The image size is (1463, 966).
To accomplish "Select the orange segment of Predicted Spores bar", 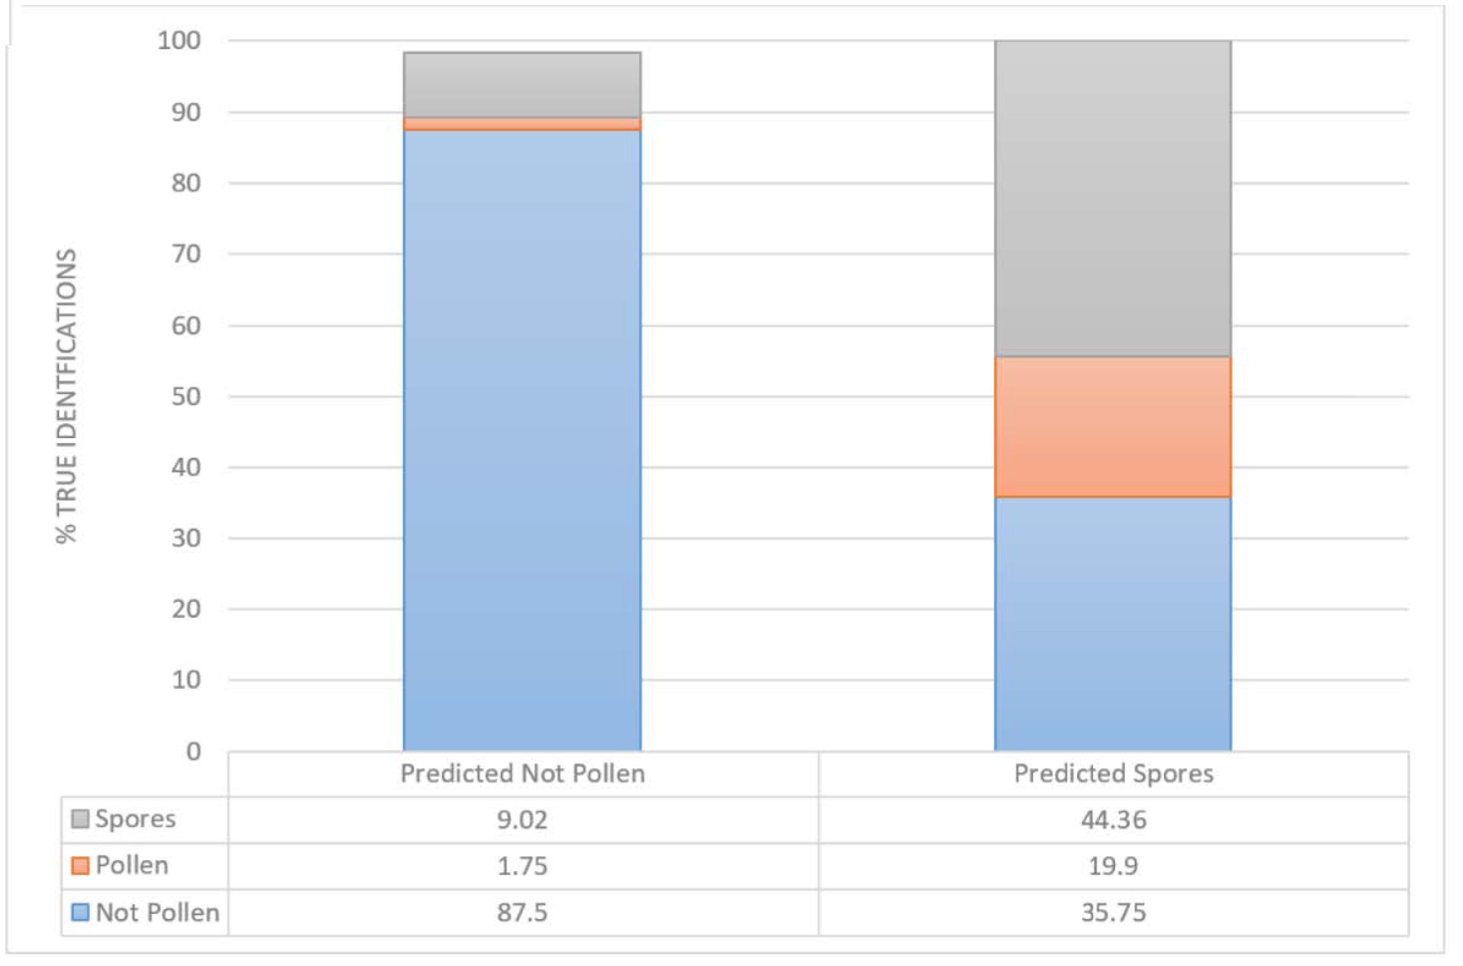I will click(1113, 427).
